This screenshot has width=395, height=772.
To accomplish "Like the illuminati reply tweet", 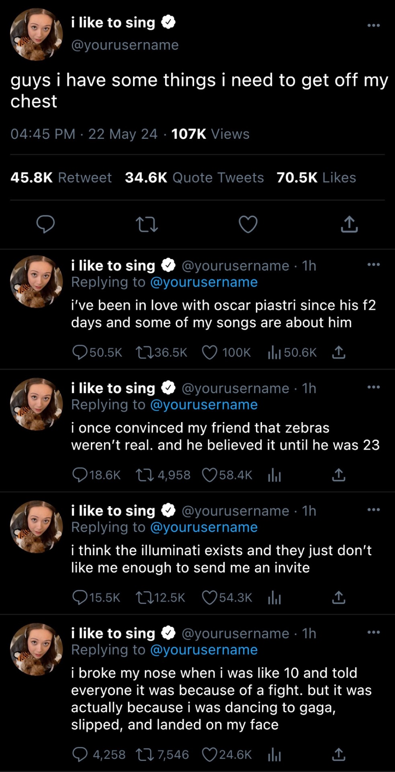I will click(209, 597).
